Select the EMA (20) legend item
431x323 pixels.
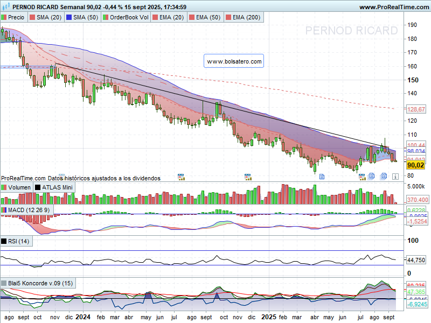168,17
